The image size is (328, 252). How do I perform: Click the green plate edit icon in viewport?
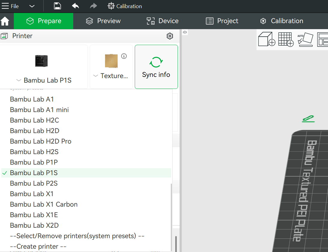click(308, 119)
